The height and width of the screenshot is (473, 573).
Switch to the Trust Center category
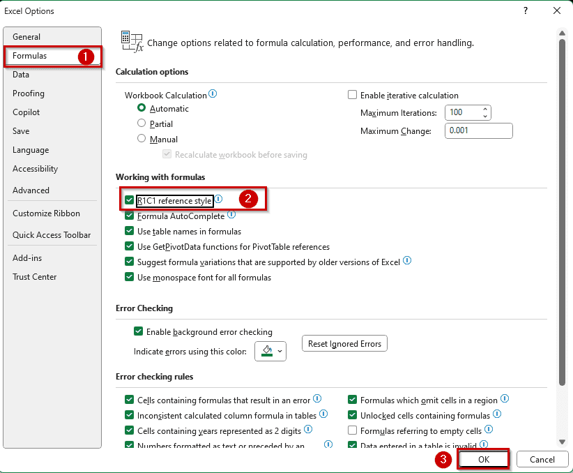pyautogui.click(x=34, y=277)
